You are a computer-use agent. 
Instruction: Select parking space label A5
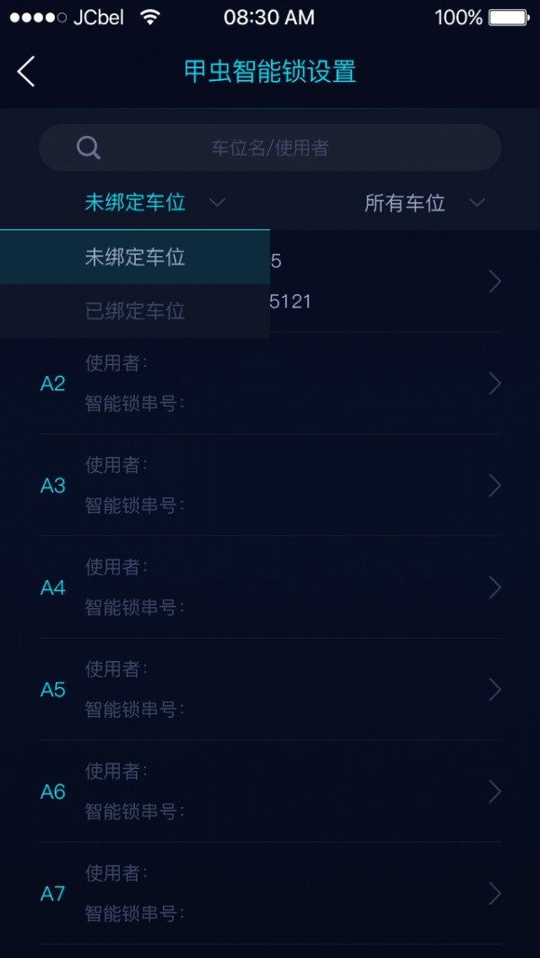(53, 690)
